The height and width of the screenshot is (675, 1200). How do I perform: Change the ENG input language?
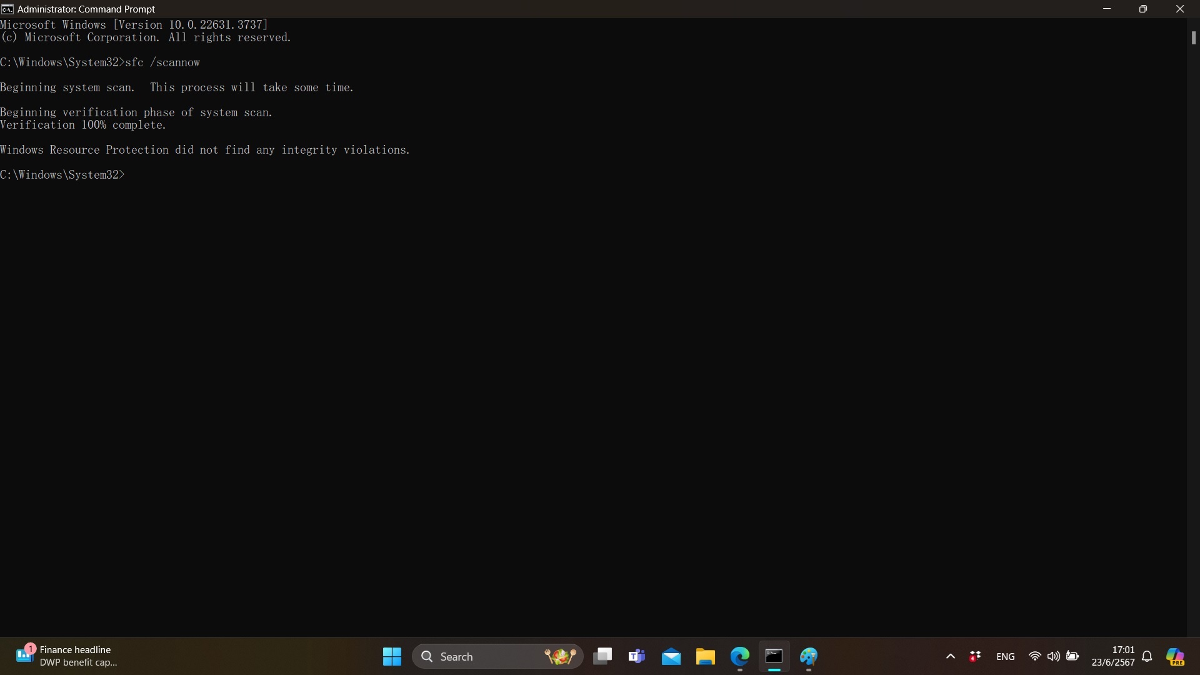(x=1005, y=656)
